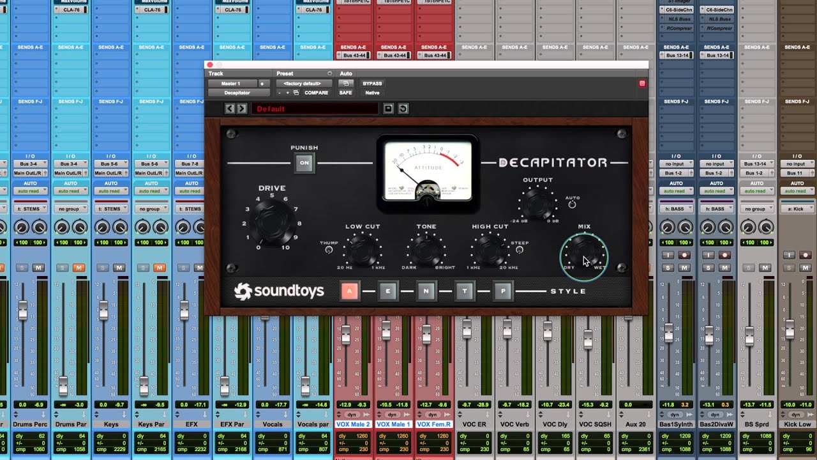
Task: Toggle the Punish ON switch
Action: (x=304, y=163)
